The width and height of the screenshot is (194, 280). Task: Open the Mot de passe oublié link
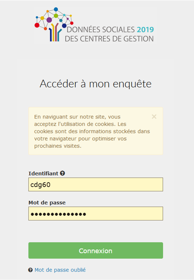[60, 270]
